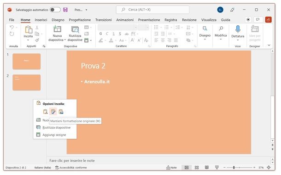Toggle Underline S formatting

click(x=113, y=34)
